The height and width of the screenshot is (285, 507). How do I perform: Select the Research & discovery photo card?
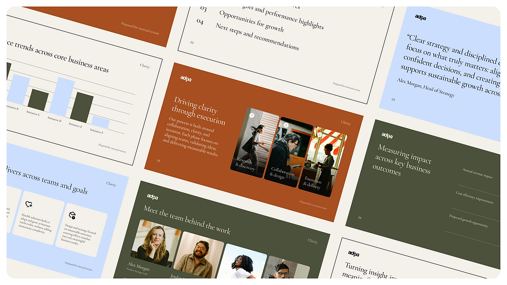tap(255, 143)
